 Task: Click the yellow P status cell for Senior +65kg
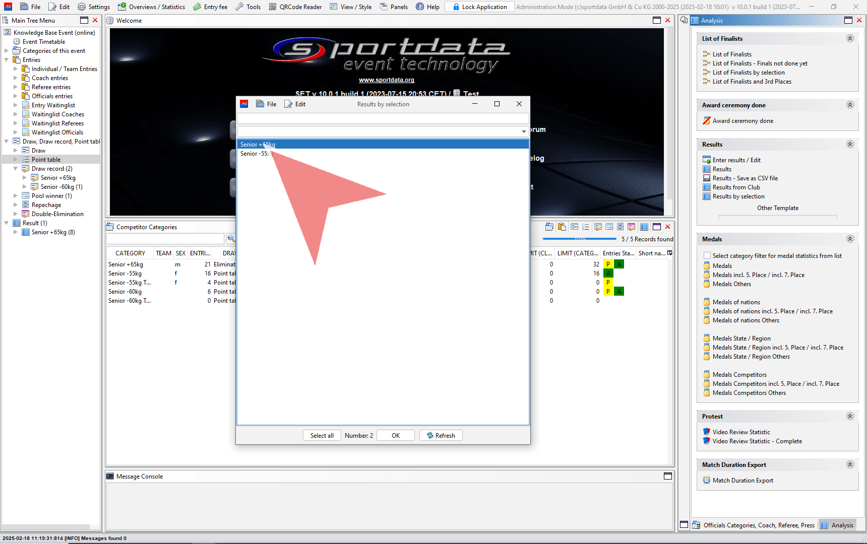(x=608, y=264)
